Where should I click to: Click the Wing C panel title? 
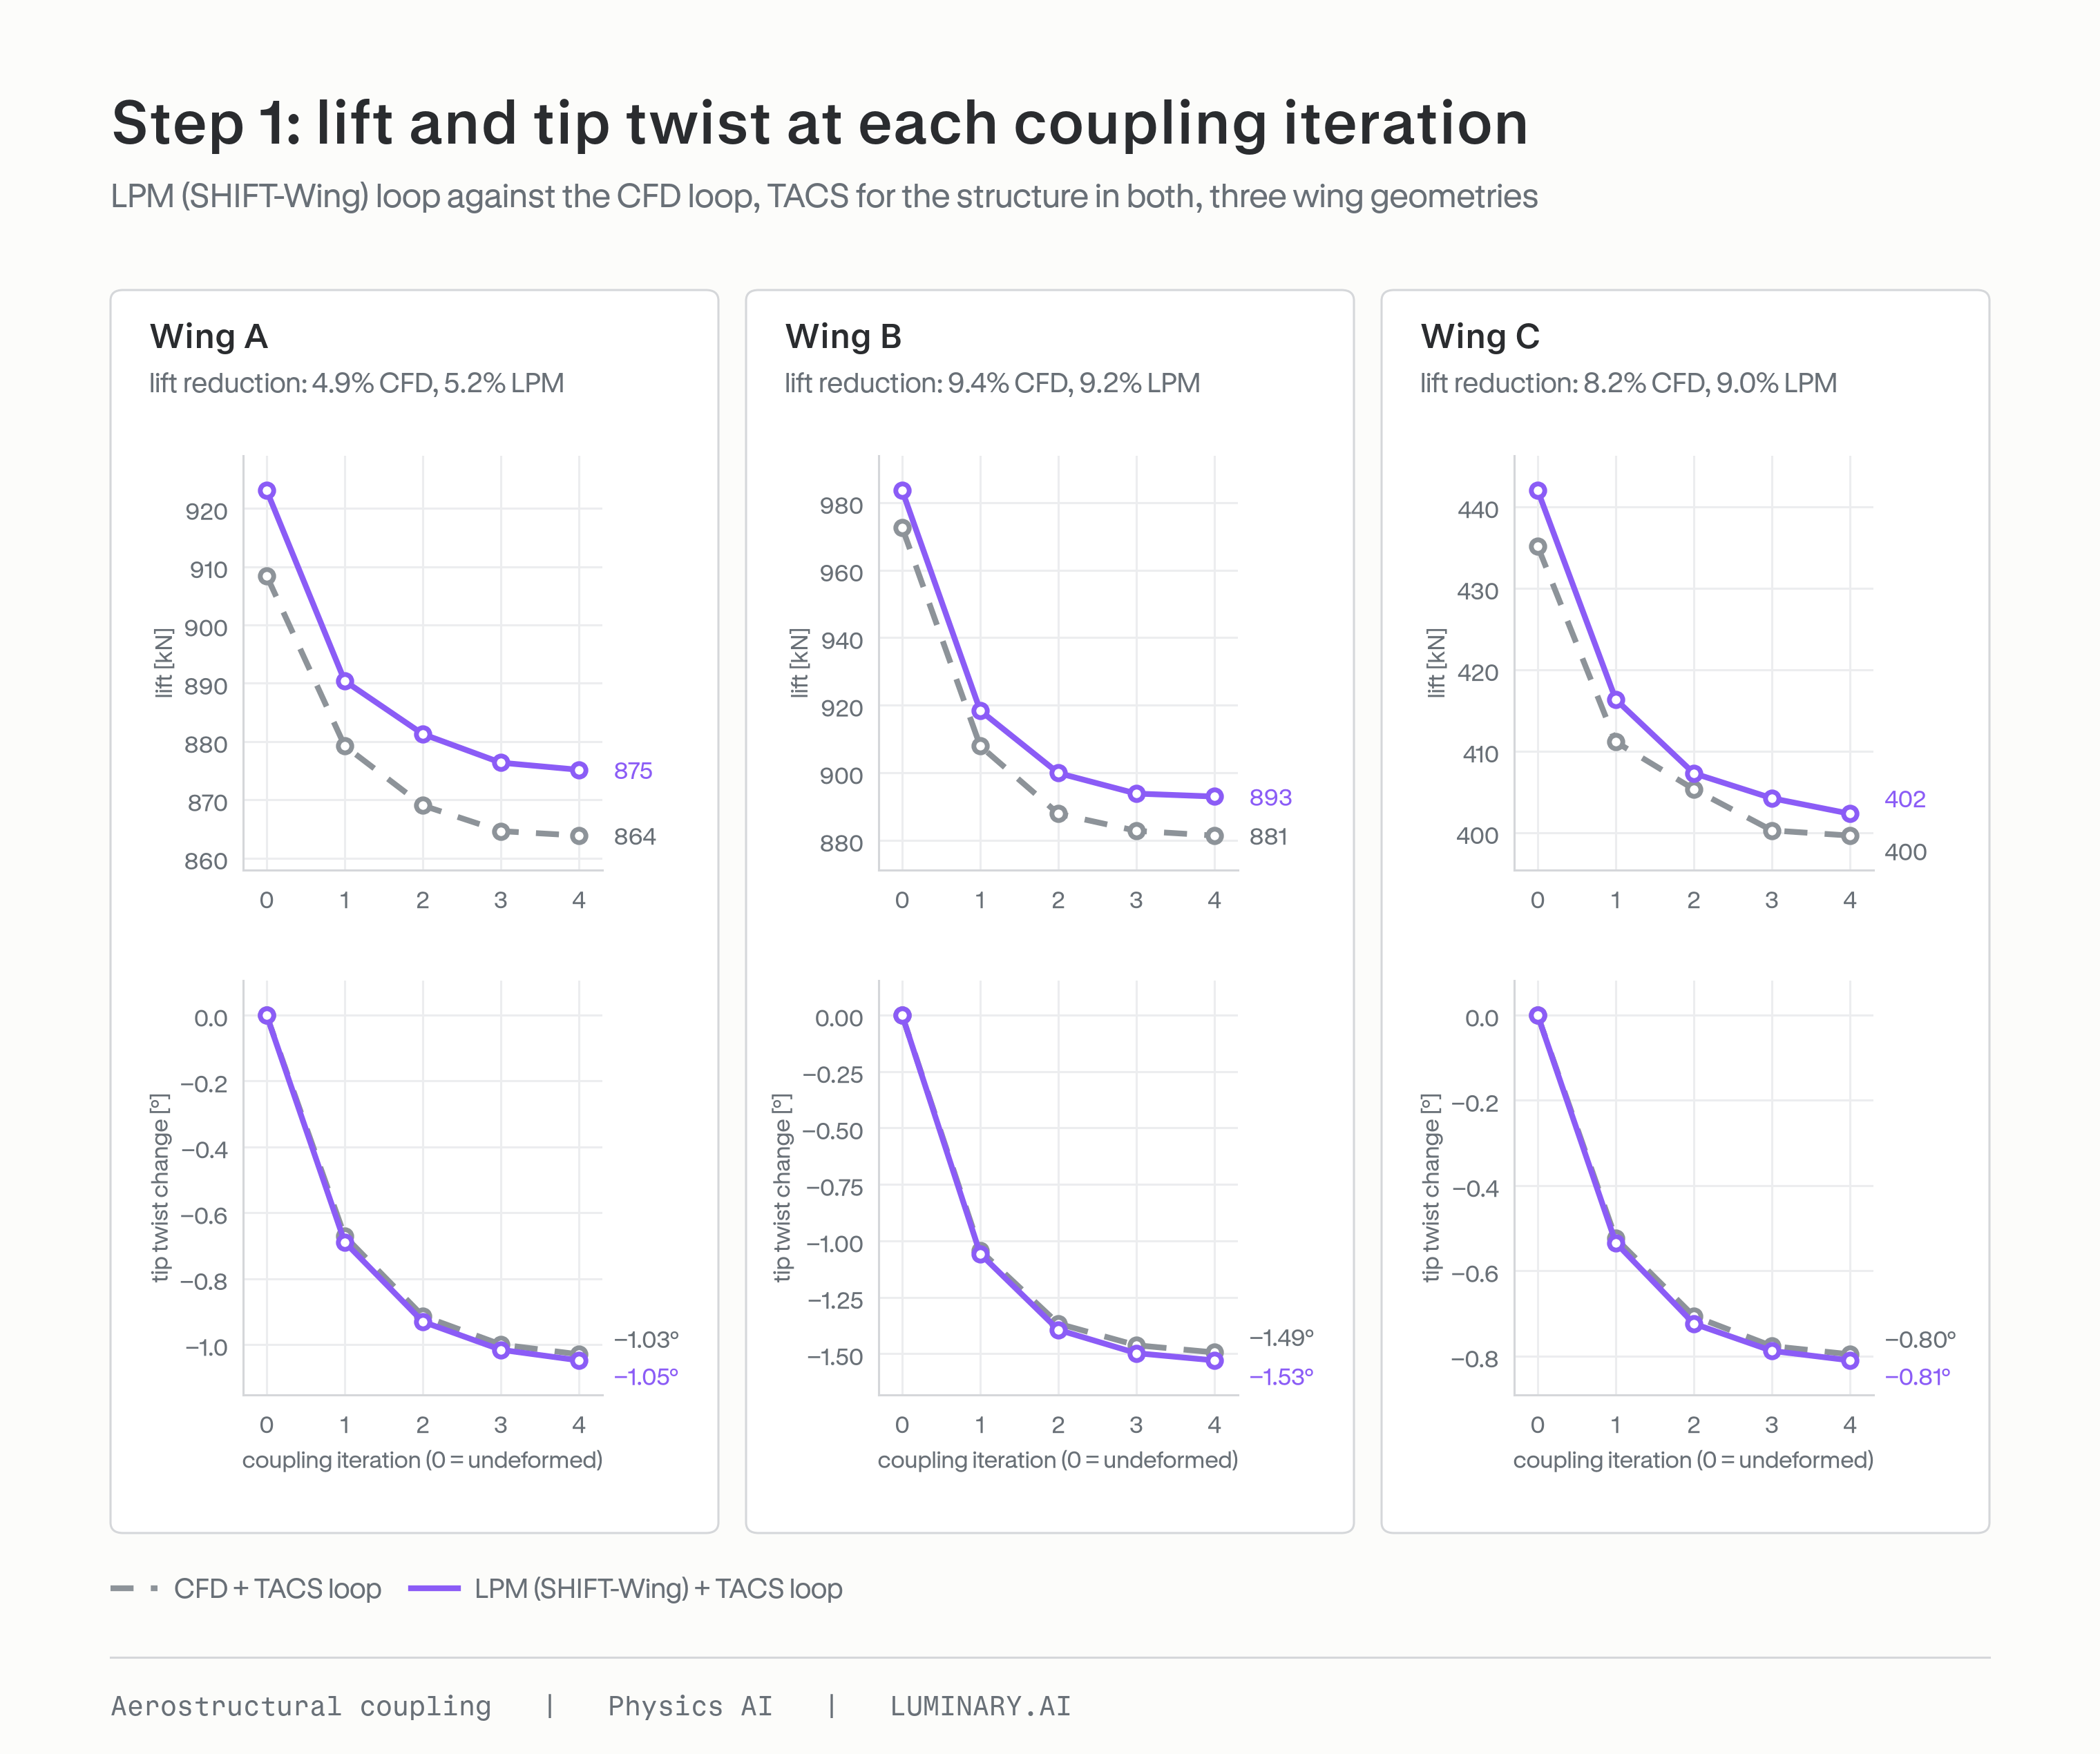(x=1480, y=337)
